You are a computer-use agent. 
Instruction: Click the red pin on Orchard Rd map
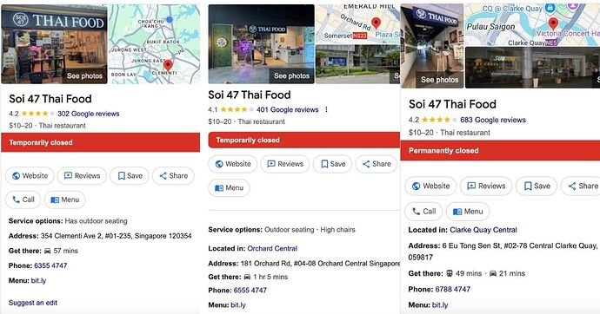pyautogui.click(x=377, y=23)
